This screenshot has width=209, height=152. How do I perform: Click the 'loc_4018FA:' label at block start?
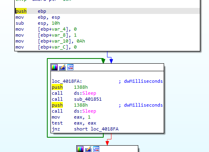click(67, 81)
